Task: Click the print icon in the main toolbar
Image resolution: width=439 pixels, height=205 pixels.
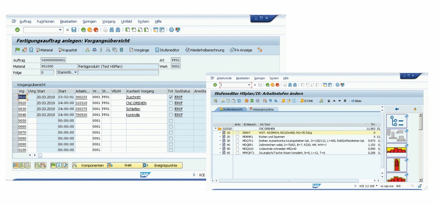Action: tap(105, 30)
